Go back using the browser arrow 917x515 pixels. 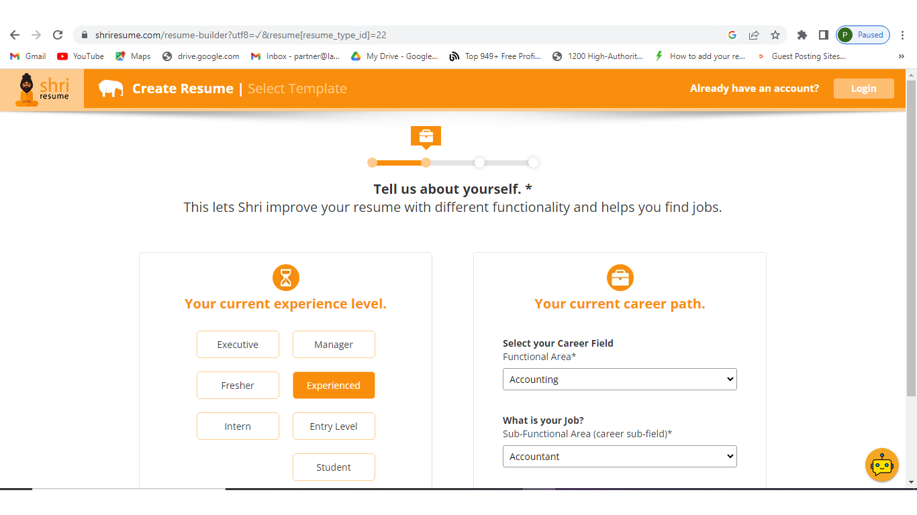[x=15, y=35]
